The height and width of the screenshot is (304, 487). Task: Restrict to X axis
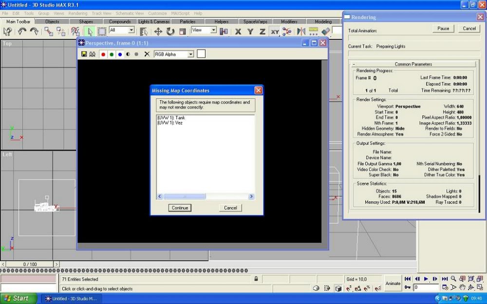[x=238, y=31]
